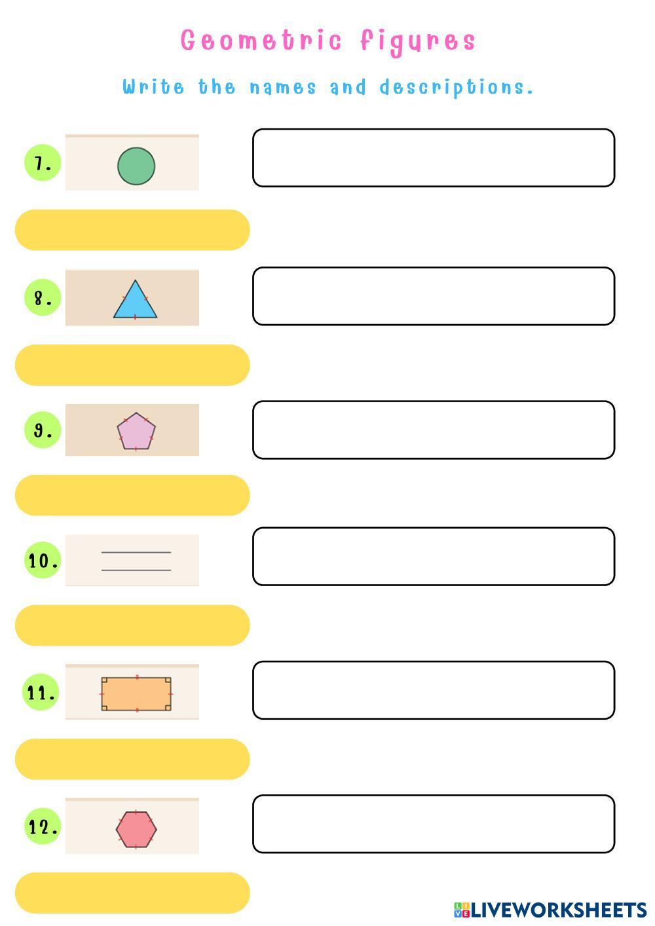Click the parallel lines image
The image size is (655, 926).
pyautogui.click(x=136, y=561)
